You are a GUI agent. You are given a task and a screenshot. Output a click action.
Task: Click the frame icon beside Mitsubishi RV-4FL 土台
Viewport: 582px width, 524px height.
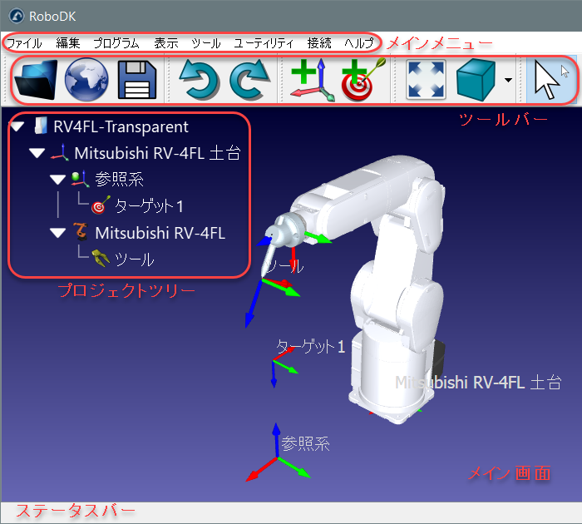point(60,153)
